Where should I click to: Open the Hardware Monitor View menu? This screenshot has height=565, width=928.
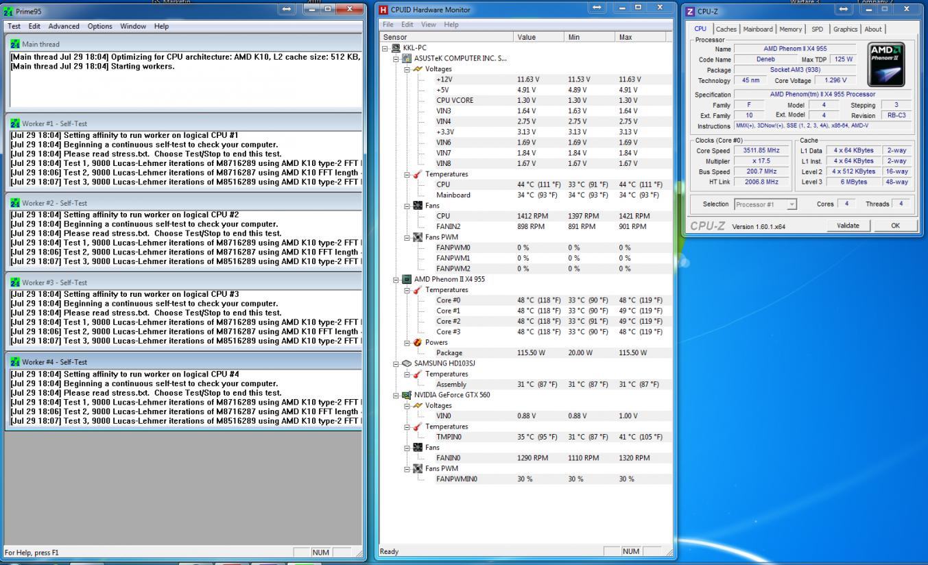429,25
